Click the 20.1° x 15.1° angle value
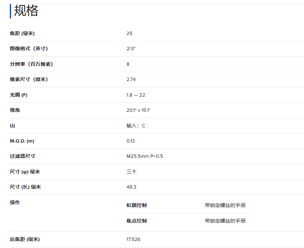Screen dimensions: 304x248 (x=138, y=110)
